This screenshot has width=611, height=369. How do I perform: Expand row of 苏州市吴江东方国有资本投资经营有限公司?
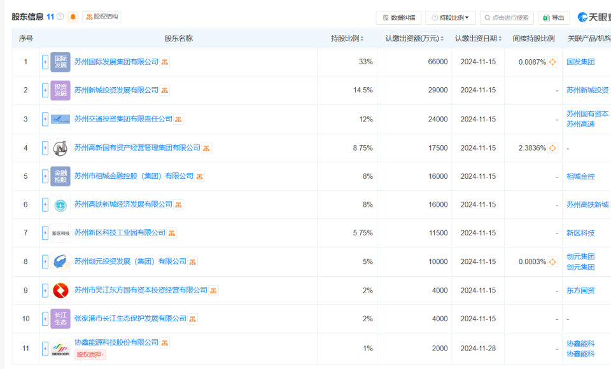click(x=45, y=290)
